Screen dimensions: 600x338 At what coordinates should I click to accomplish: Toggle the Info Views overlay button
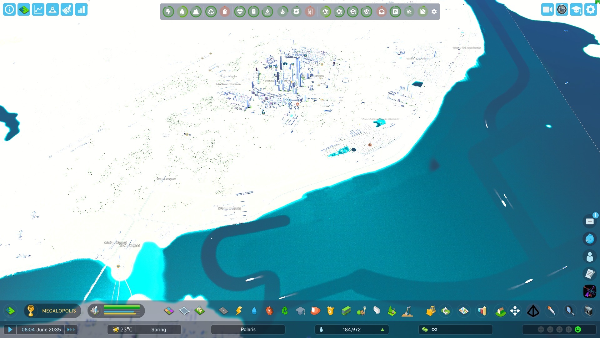pyautogui.click(x=9, y=10)
